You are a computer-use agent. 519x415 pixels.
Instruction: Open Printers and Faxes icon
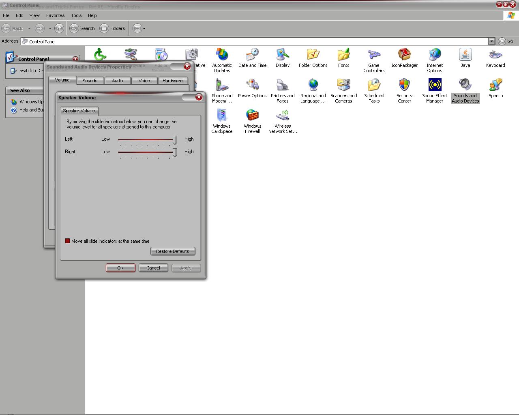283,90
